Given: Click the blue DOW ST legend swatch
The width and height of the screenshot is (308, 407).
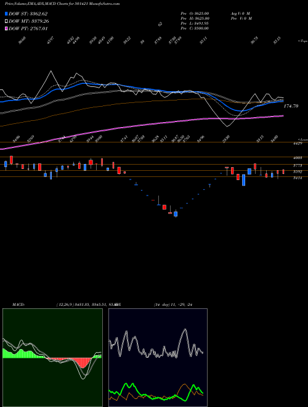Looking at the screenshot, I should point(6,14).
